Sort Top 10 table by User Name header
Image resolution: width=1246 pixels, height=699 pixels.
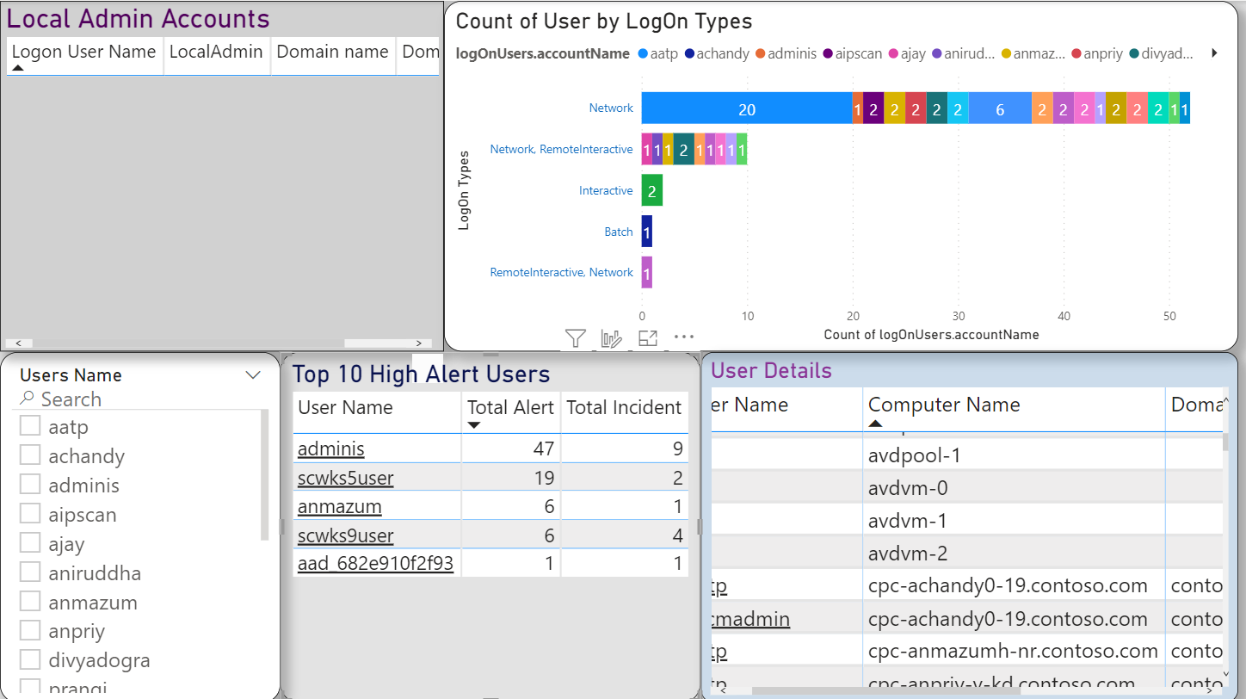(345, 407)
